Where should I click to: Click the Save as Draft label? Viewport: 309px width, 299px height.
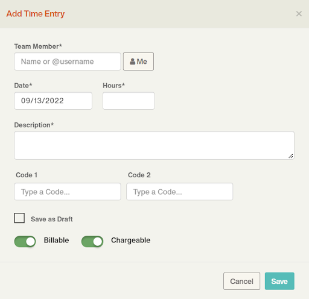tap(52, 219)
